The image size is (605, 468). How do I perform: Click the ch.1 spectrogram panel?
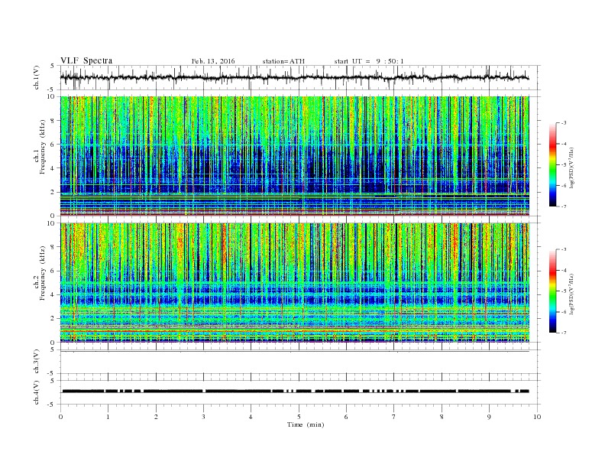coord(295,156)
